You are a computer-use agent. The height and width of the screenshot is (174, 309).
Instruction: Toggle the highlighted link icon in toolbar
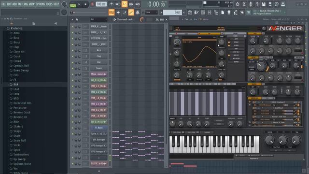(131, 12)
